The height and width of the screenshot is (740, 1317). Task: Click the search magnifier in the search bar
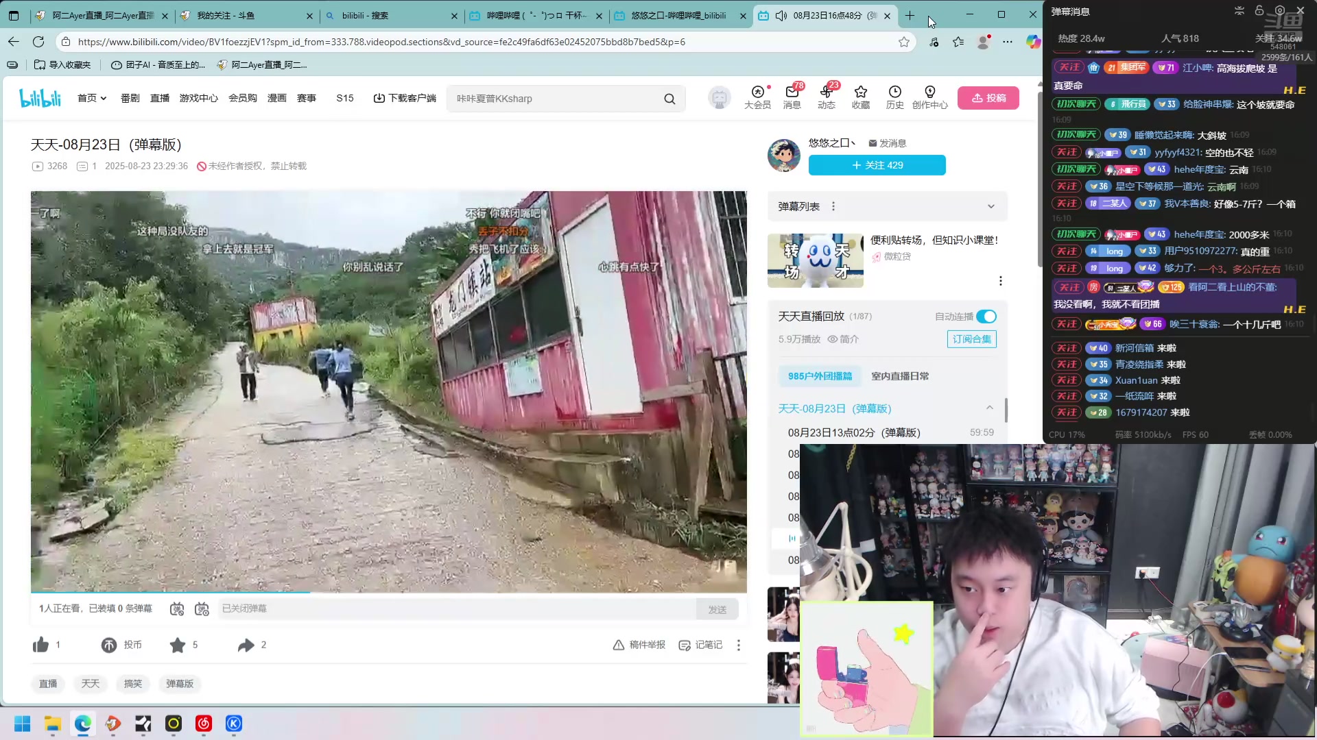pyautogui.click(x=669, y=98)
